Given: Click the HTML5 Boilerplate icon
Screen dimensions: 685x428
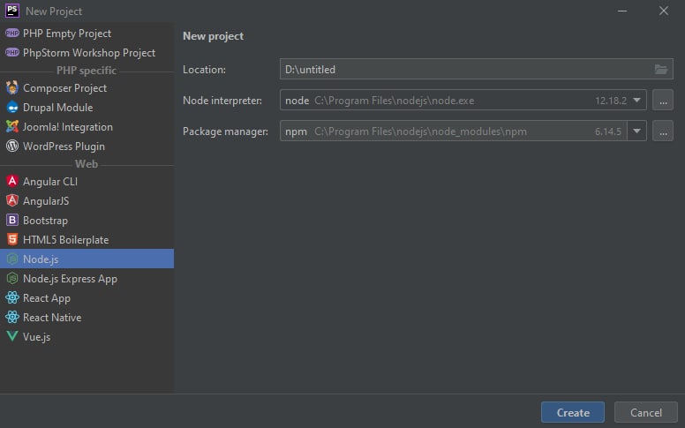Looking at the screenshot, I should point(12,239).
